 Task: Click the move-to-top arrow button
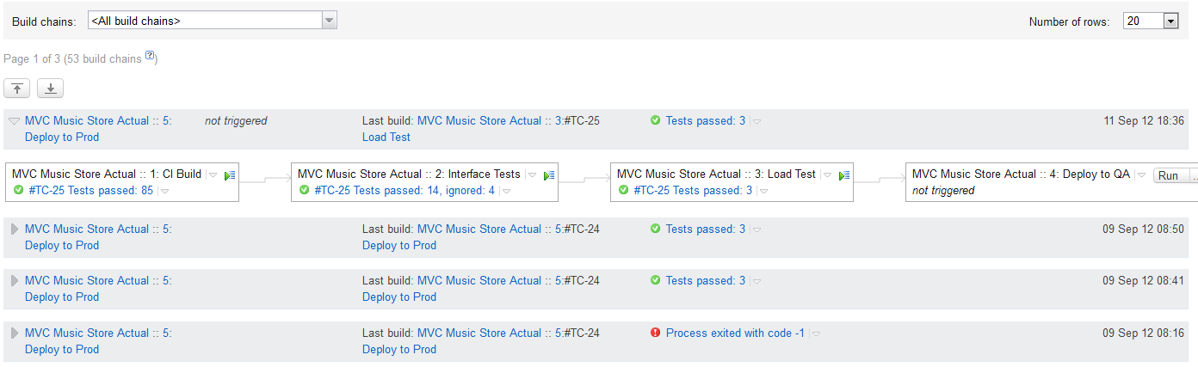pyautogui.click(x=17, y=89)
